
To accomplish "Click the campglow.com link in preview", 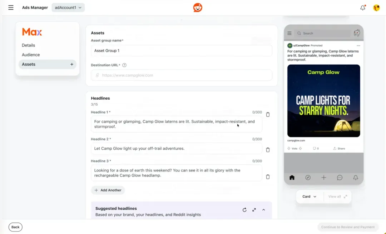I will pos(296,140).
